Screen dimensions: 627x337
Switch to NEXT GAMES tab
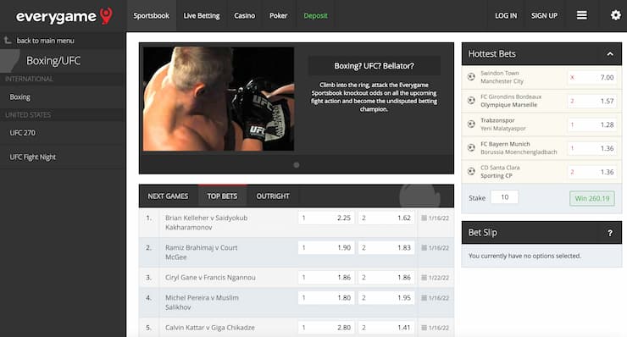(168, 196)
